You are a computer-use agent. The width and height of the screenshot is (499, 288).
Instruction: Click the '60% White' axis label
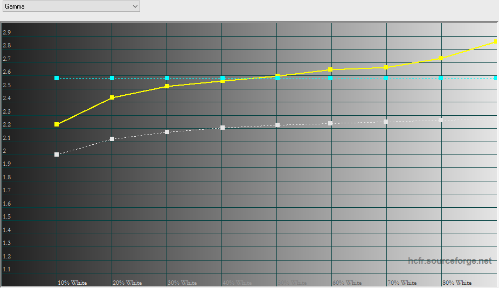coord(347,283)
